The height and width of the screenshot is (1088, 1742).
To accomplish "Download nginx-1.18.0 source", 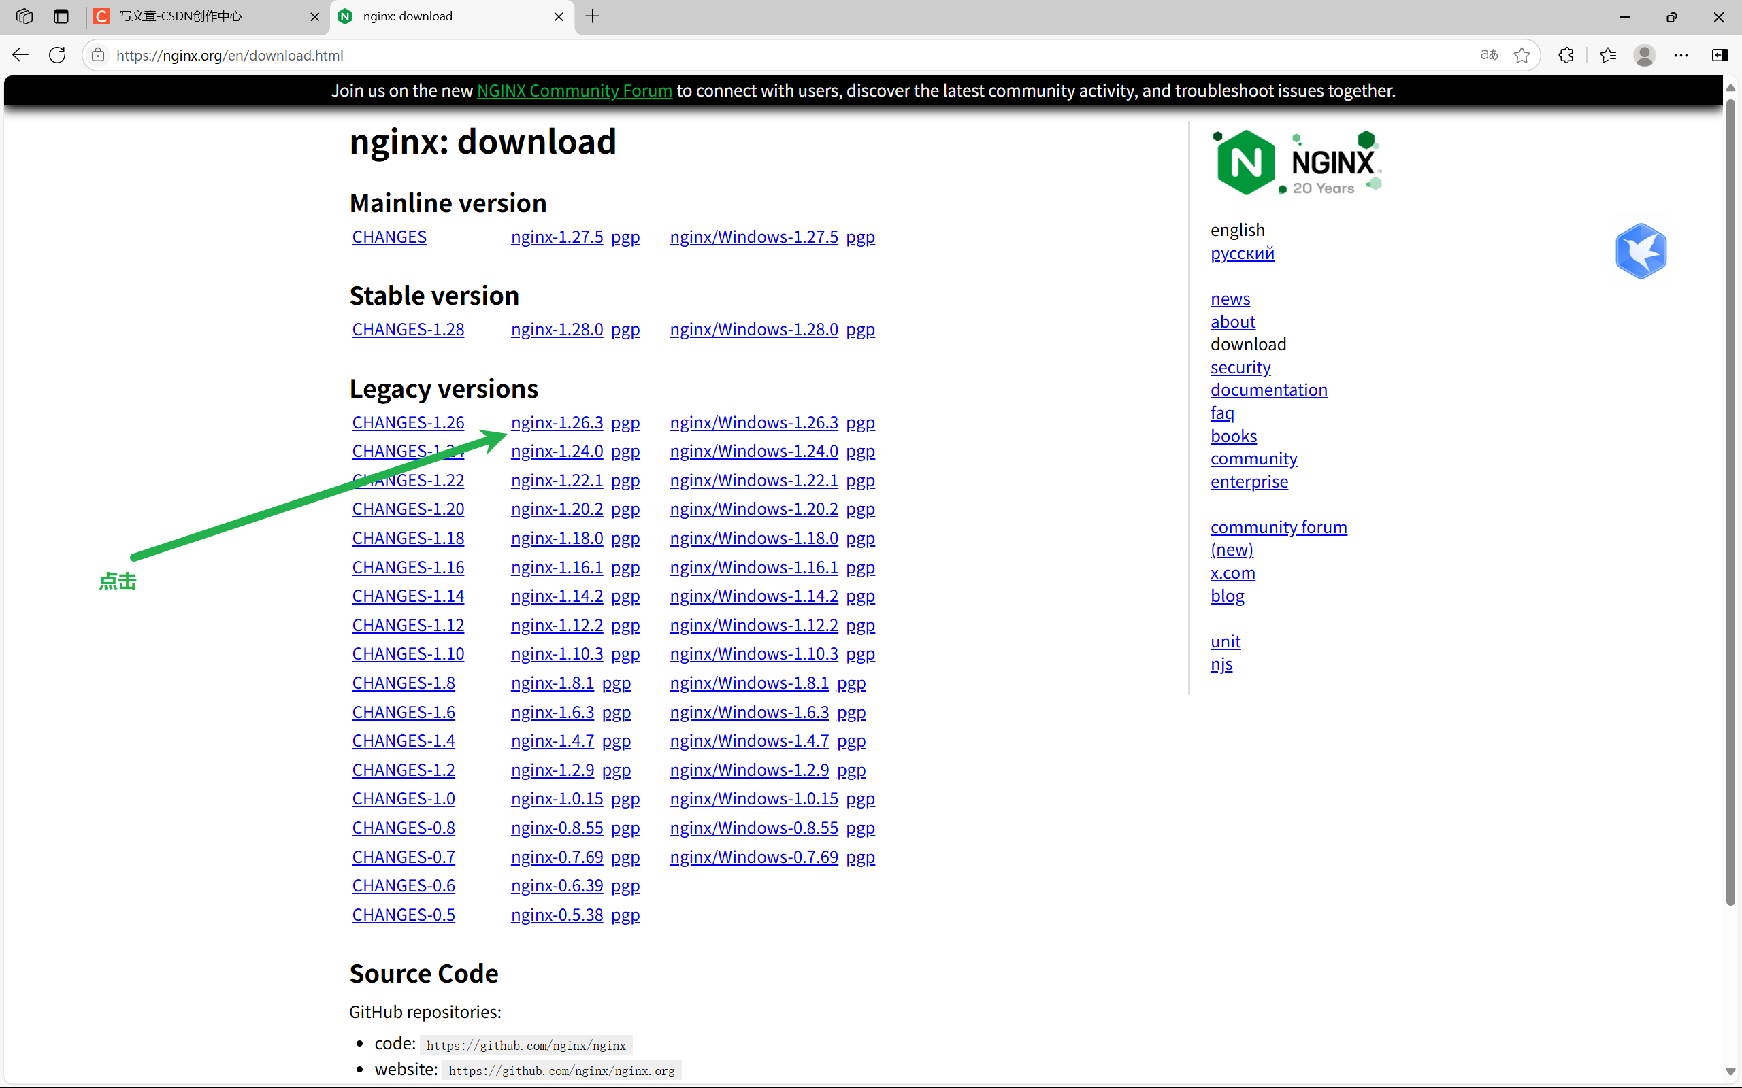I will pyautogui.click(x=557, y=539).
